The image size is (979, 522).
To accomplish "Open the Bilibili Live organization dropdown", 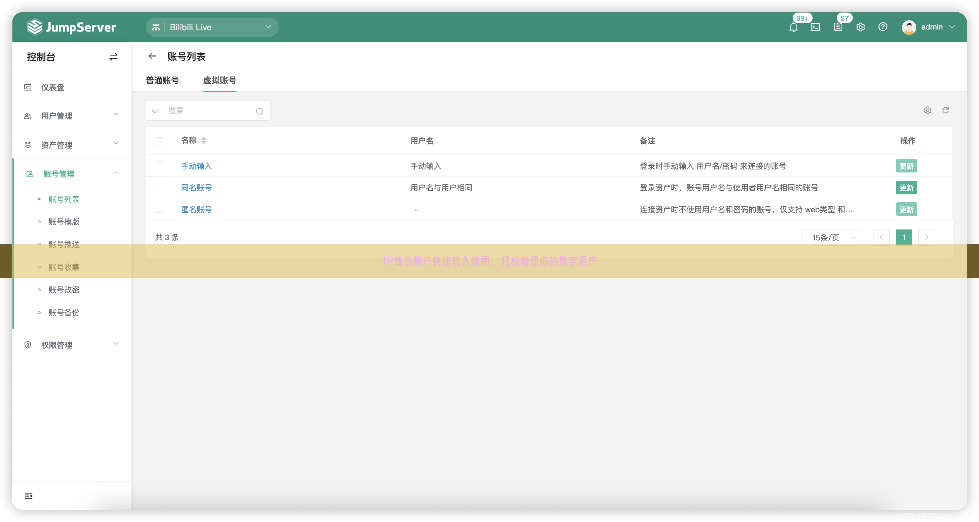I will coord(212,27).
